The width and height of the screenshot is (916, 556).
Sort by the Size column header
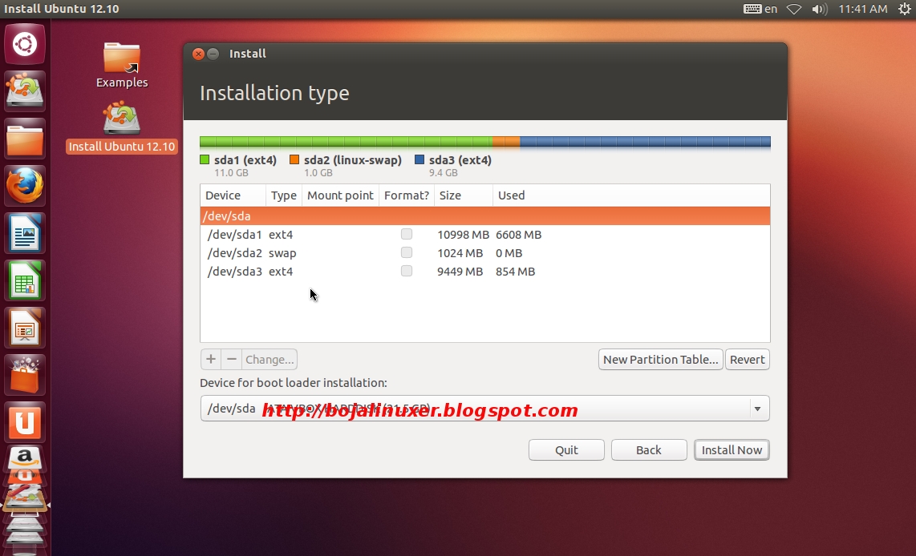pyautogui.click(x=464, y=195)
